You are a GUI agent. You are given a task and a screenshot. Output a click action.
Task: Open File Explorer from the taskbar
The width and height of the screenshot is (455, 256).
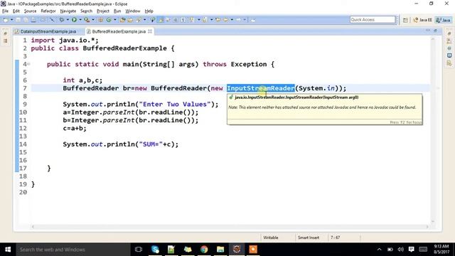(220, 250)
